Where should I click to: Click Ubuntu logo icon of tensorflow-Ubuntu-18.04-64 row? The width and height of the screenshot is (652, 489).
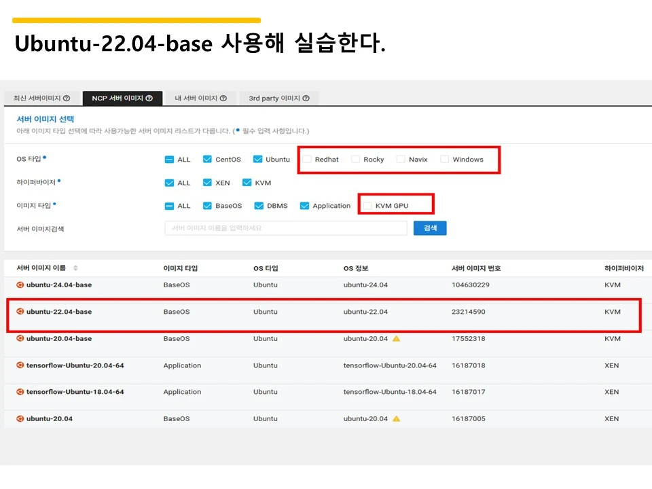tap(20, 392)
